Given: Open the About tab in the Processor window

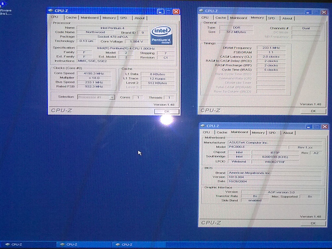Looking at the screenshot, I should point(139,18).
